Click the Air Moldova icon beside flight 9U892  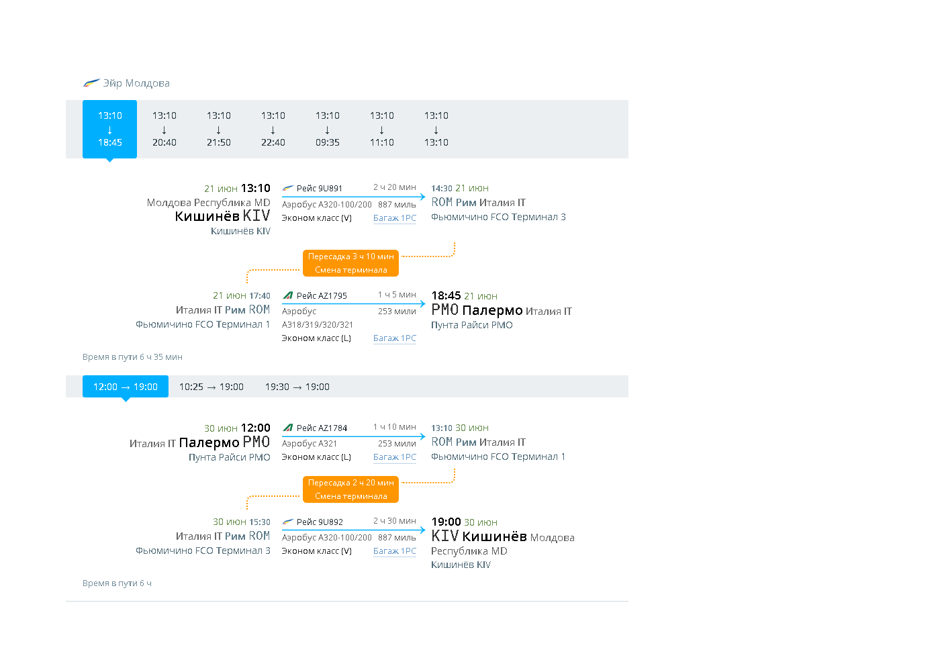[x=288, y=522]
